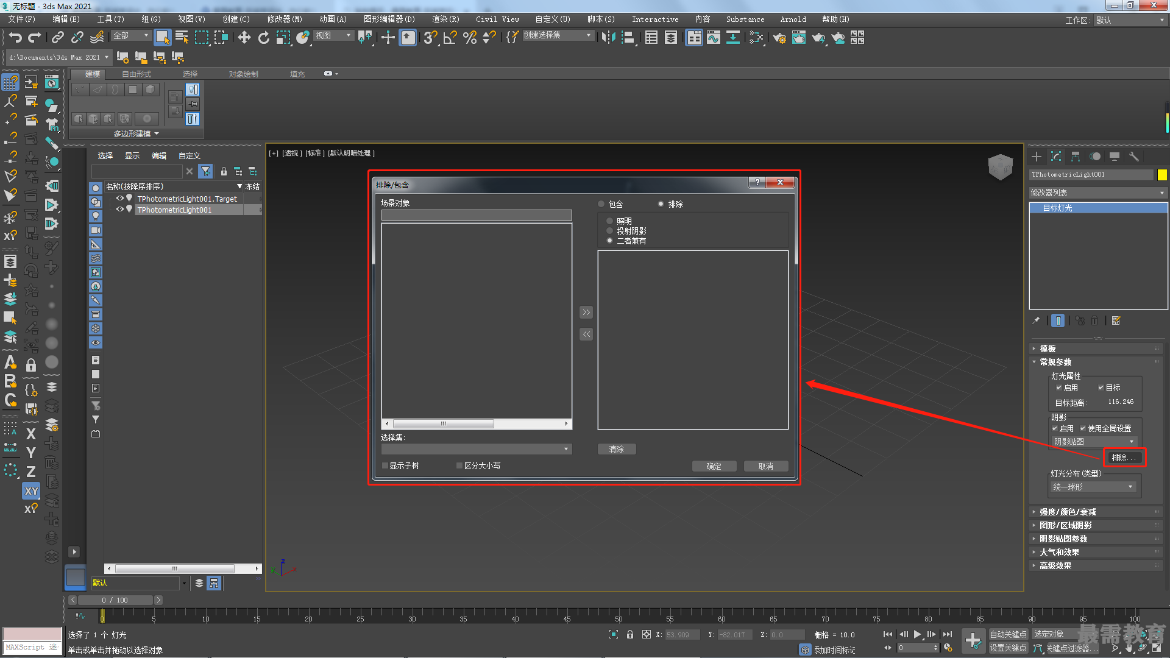Open the Render Setup teapot icon
Image resolution: width=1170 pixels, height=658 pixels.
(779, 38)
